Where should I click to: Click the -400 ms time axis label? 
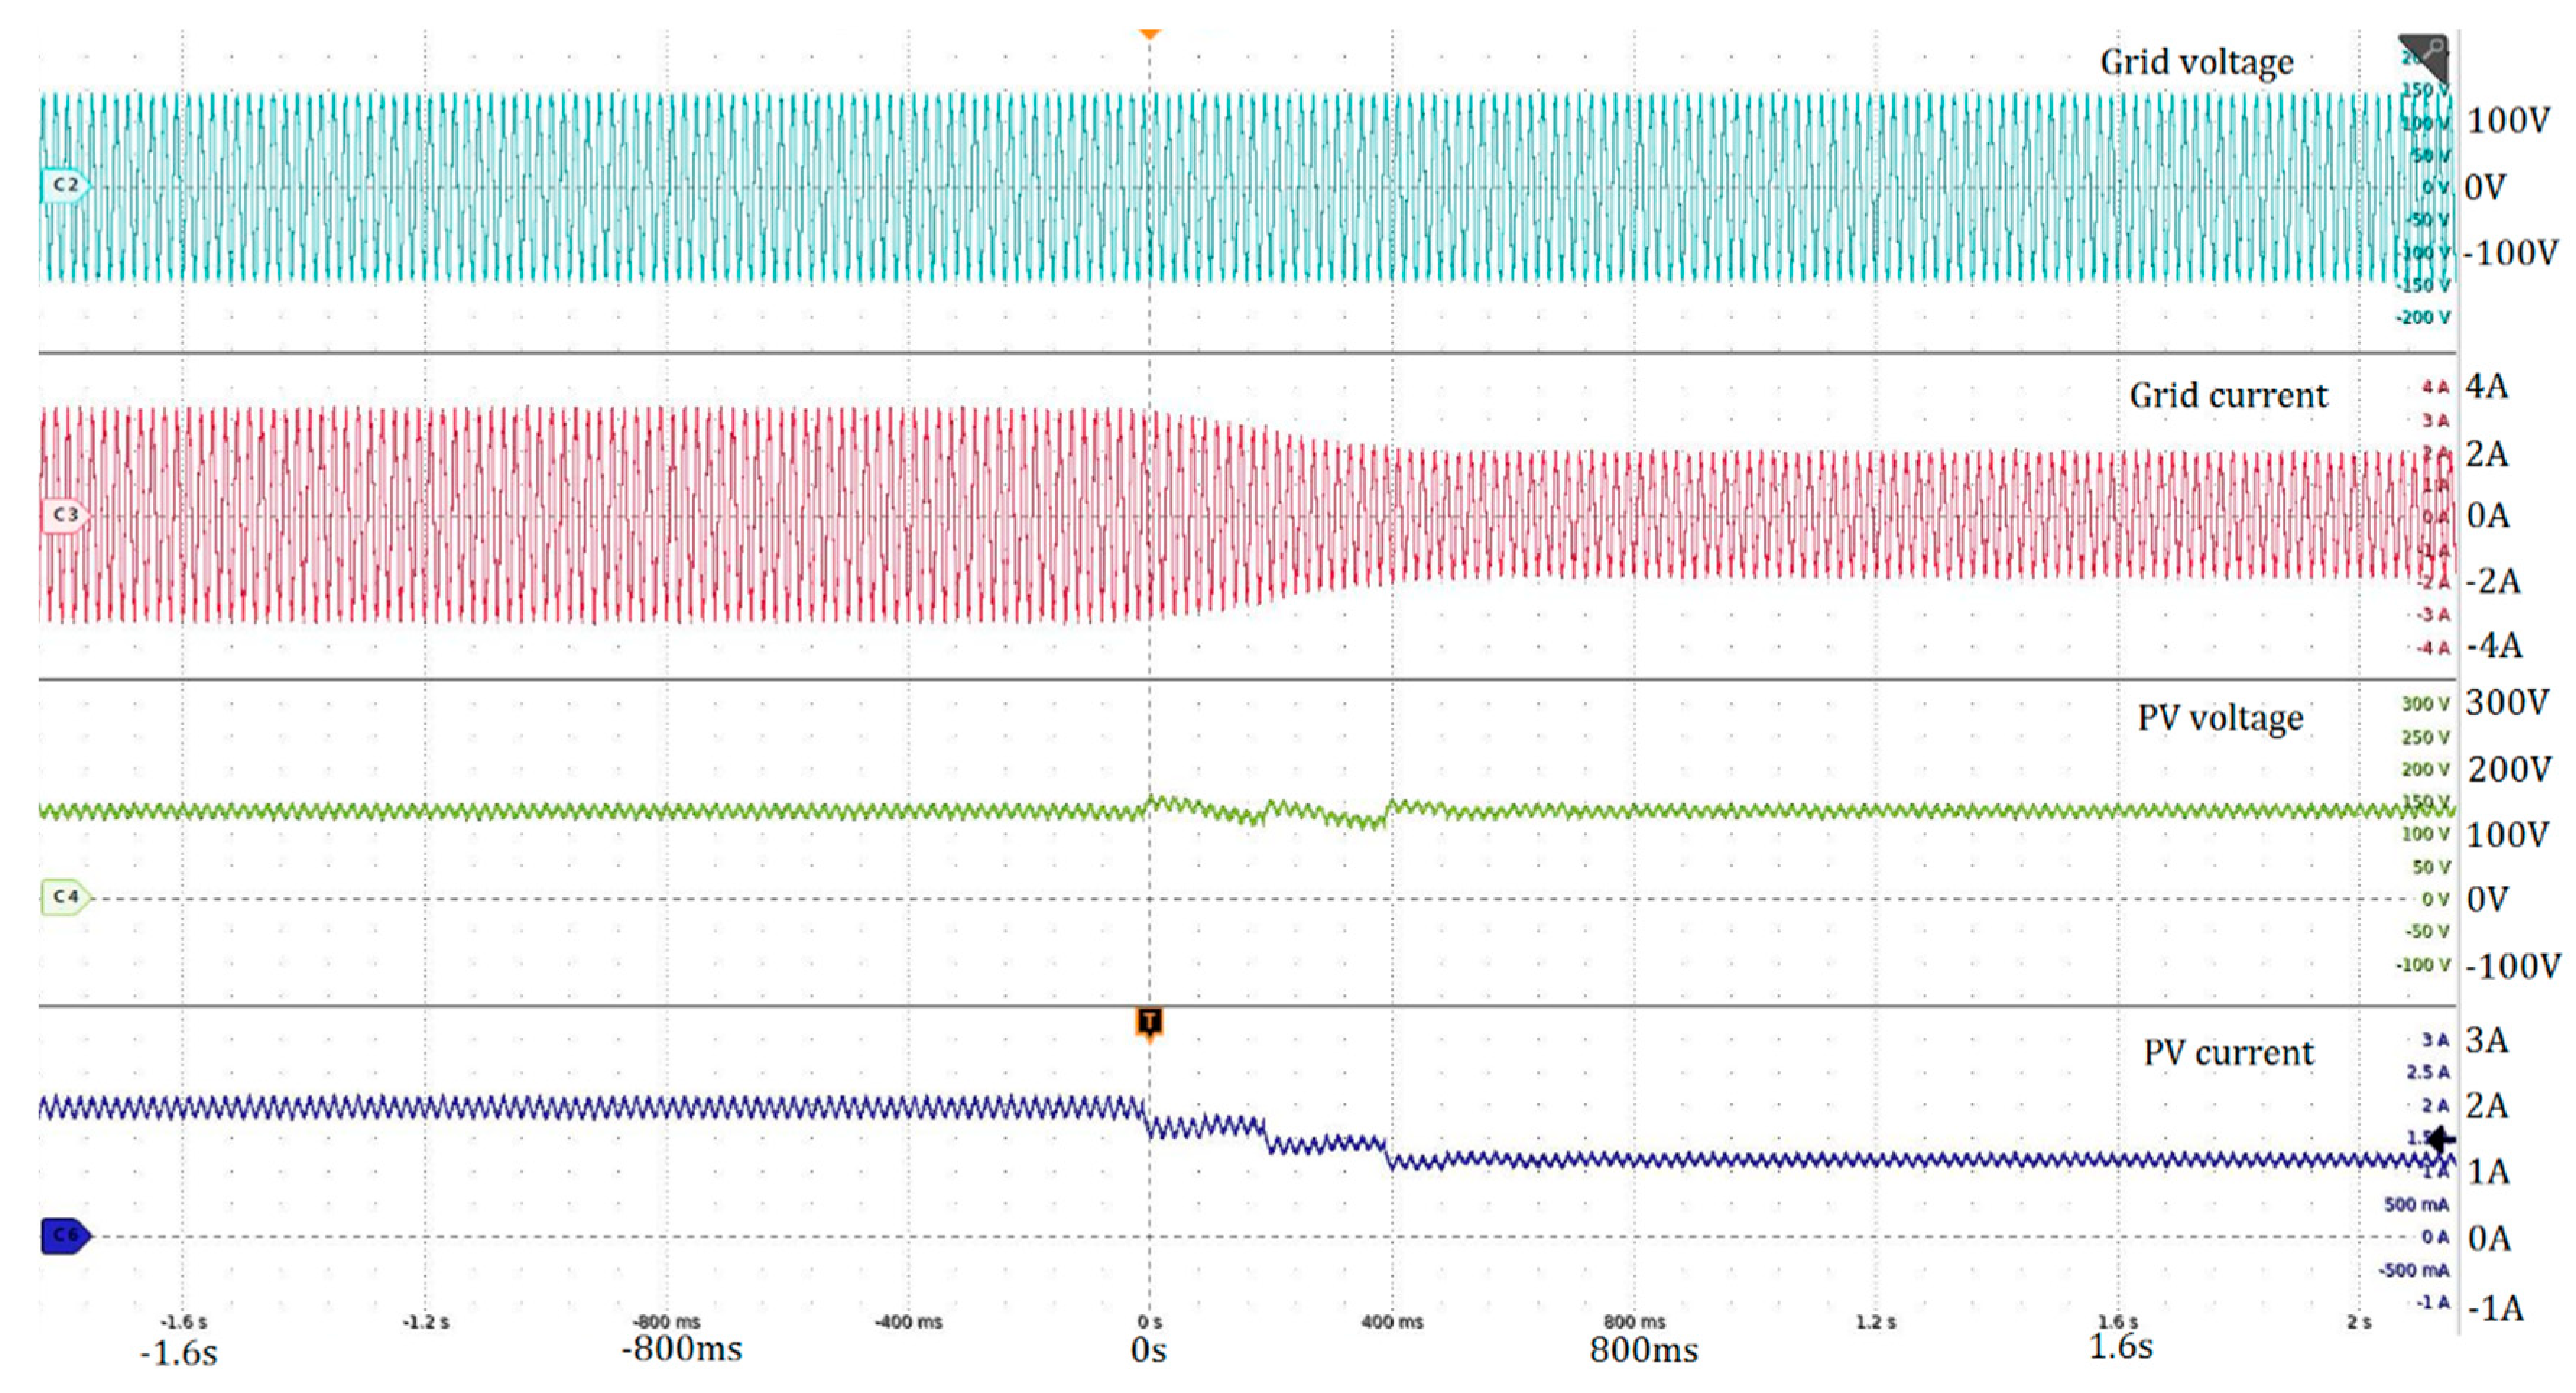pyautogui.click(x=908, y=1321)
